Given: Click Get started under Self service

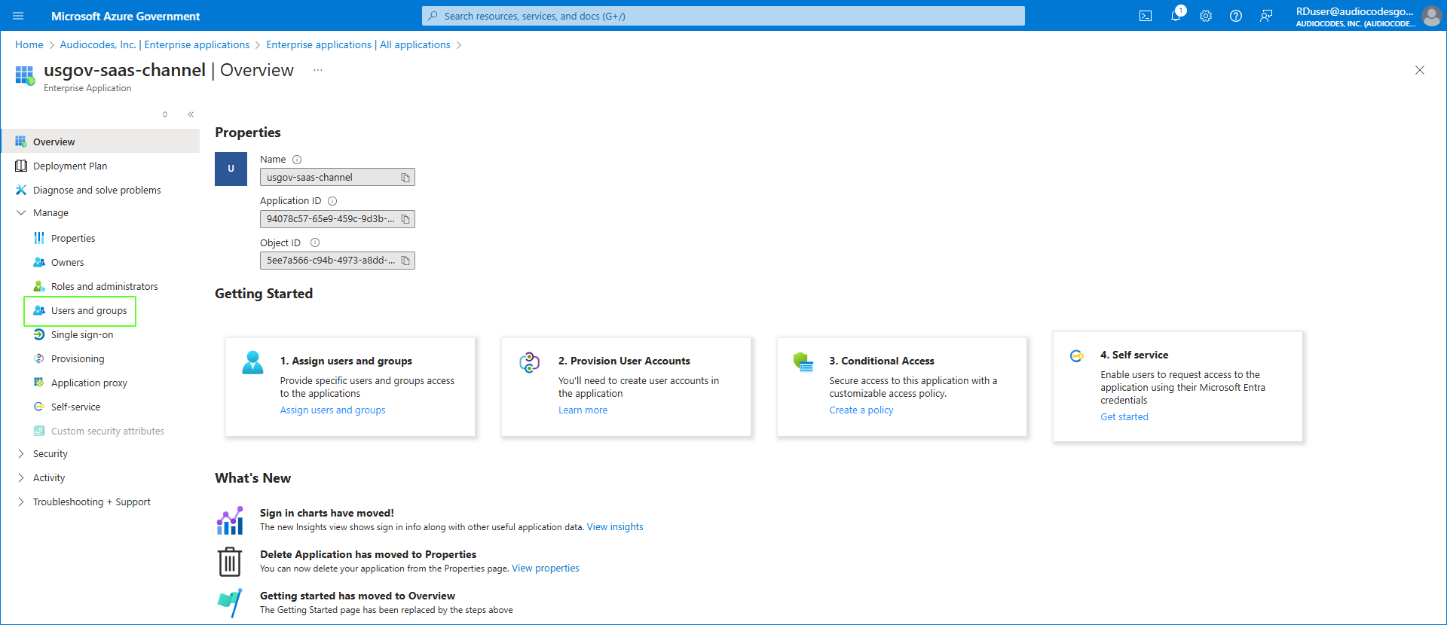Looking at the screenshot, I should point(1124,417).
